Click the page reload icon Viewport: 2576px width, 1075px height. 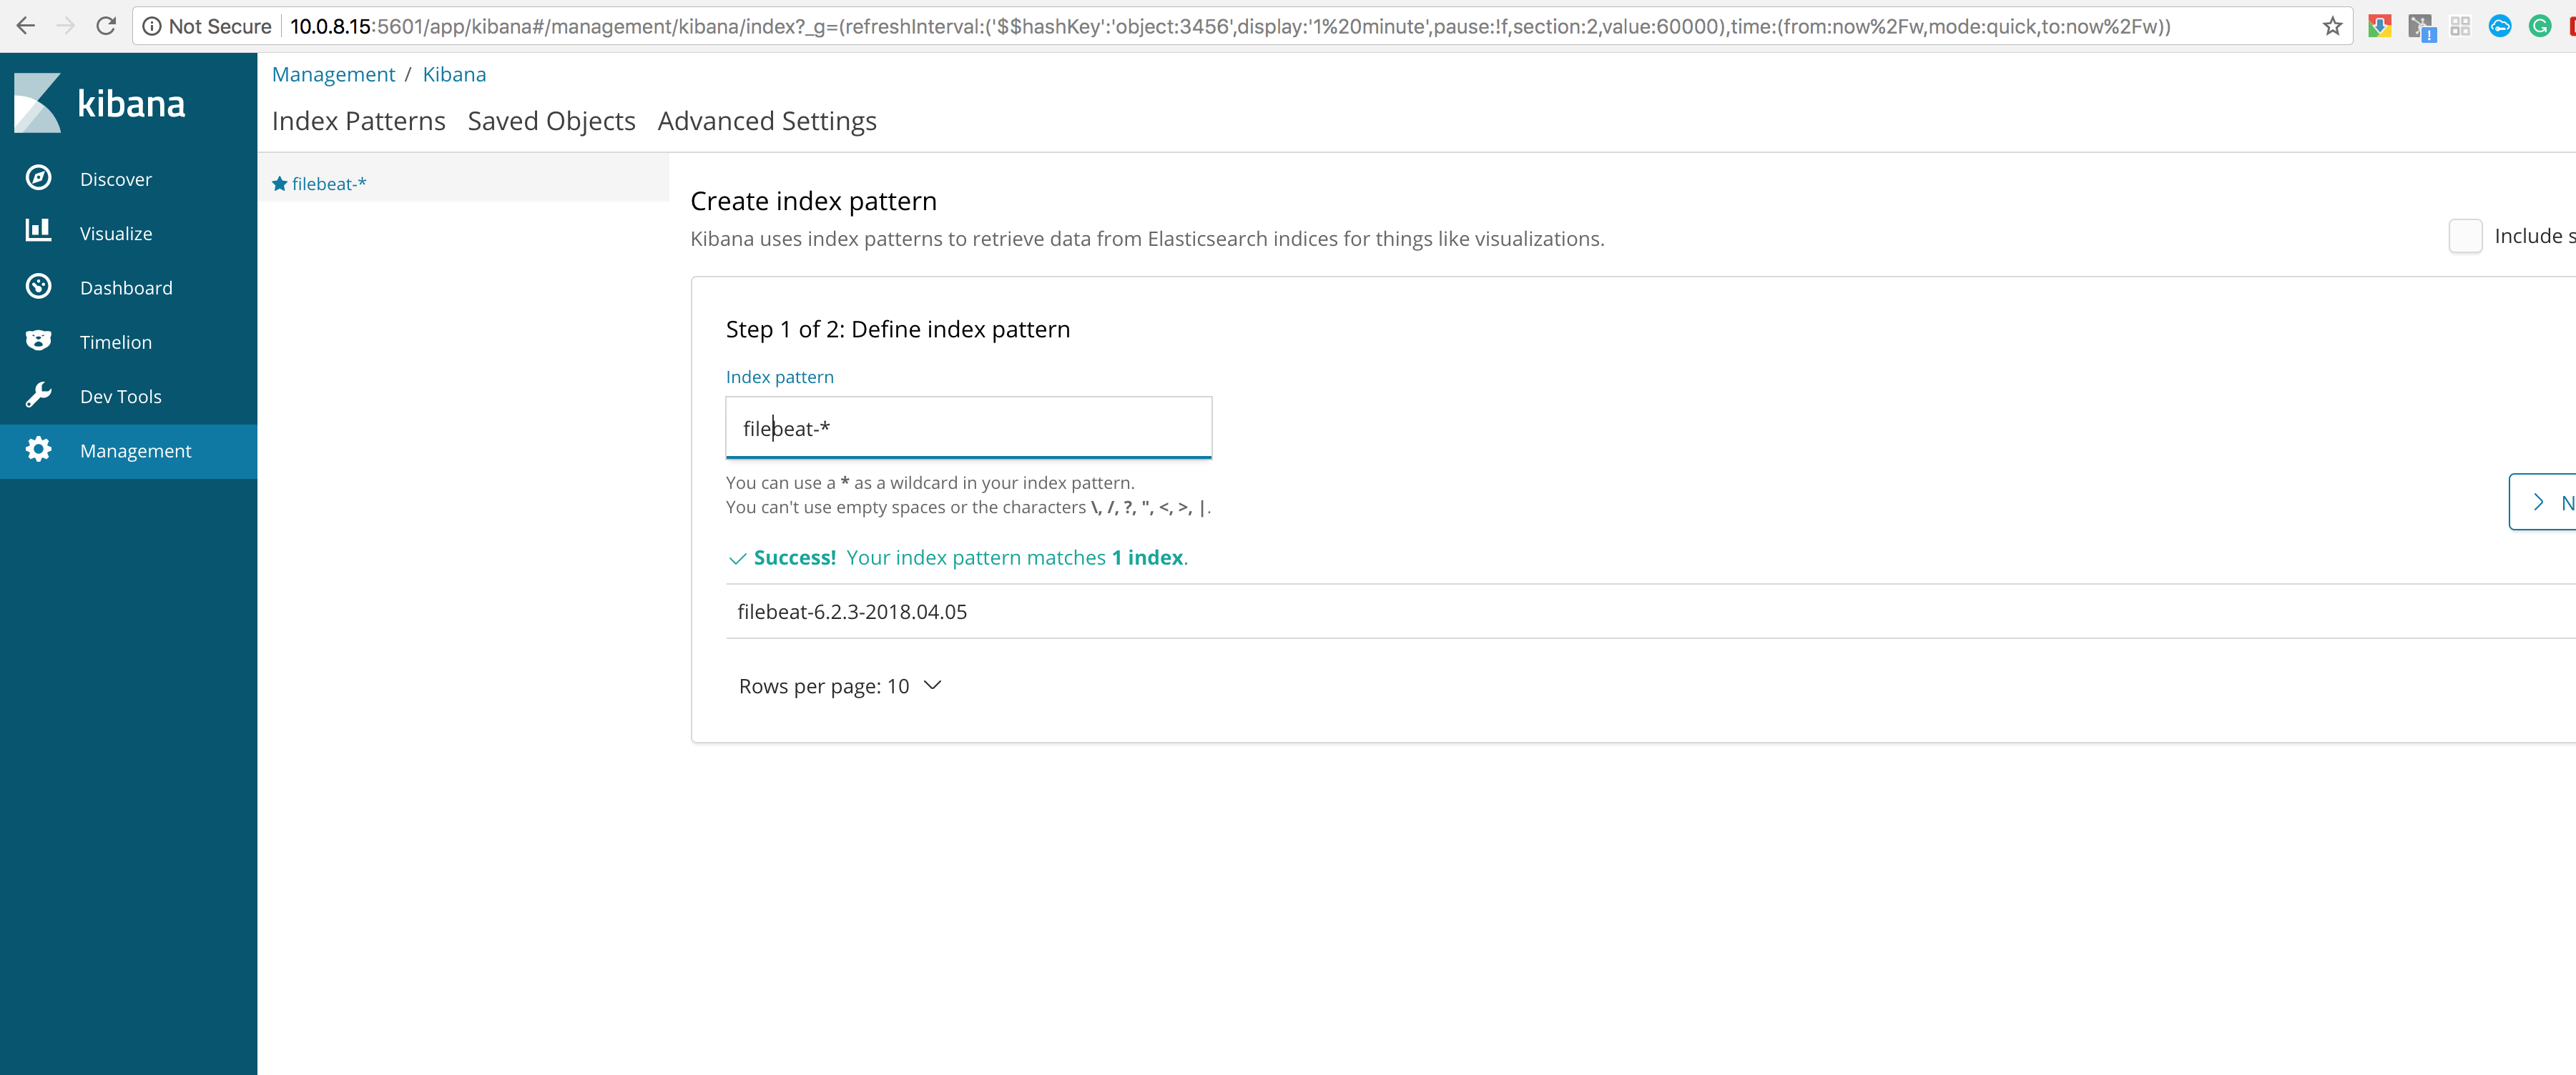pyautogui.click(x=106, y=26)
